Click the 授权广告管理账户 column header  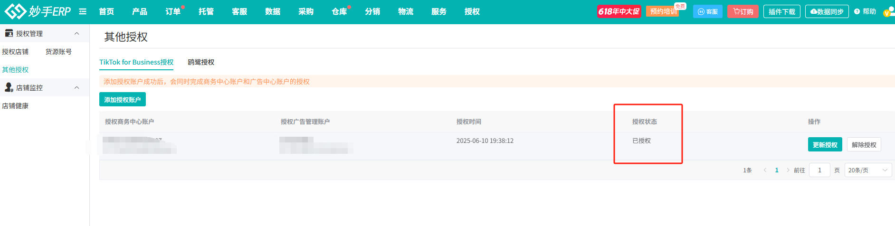[x=305, y=122]
